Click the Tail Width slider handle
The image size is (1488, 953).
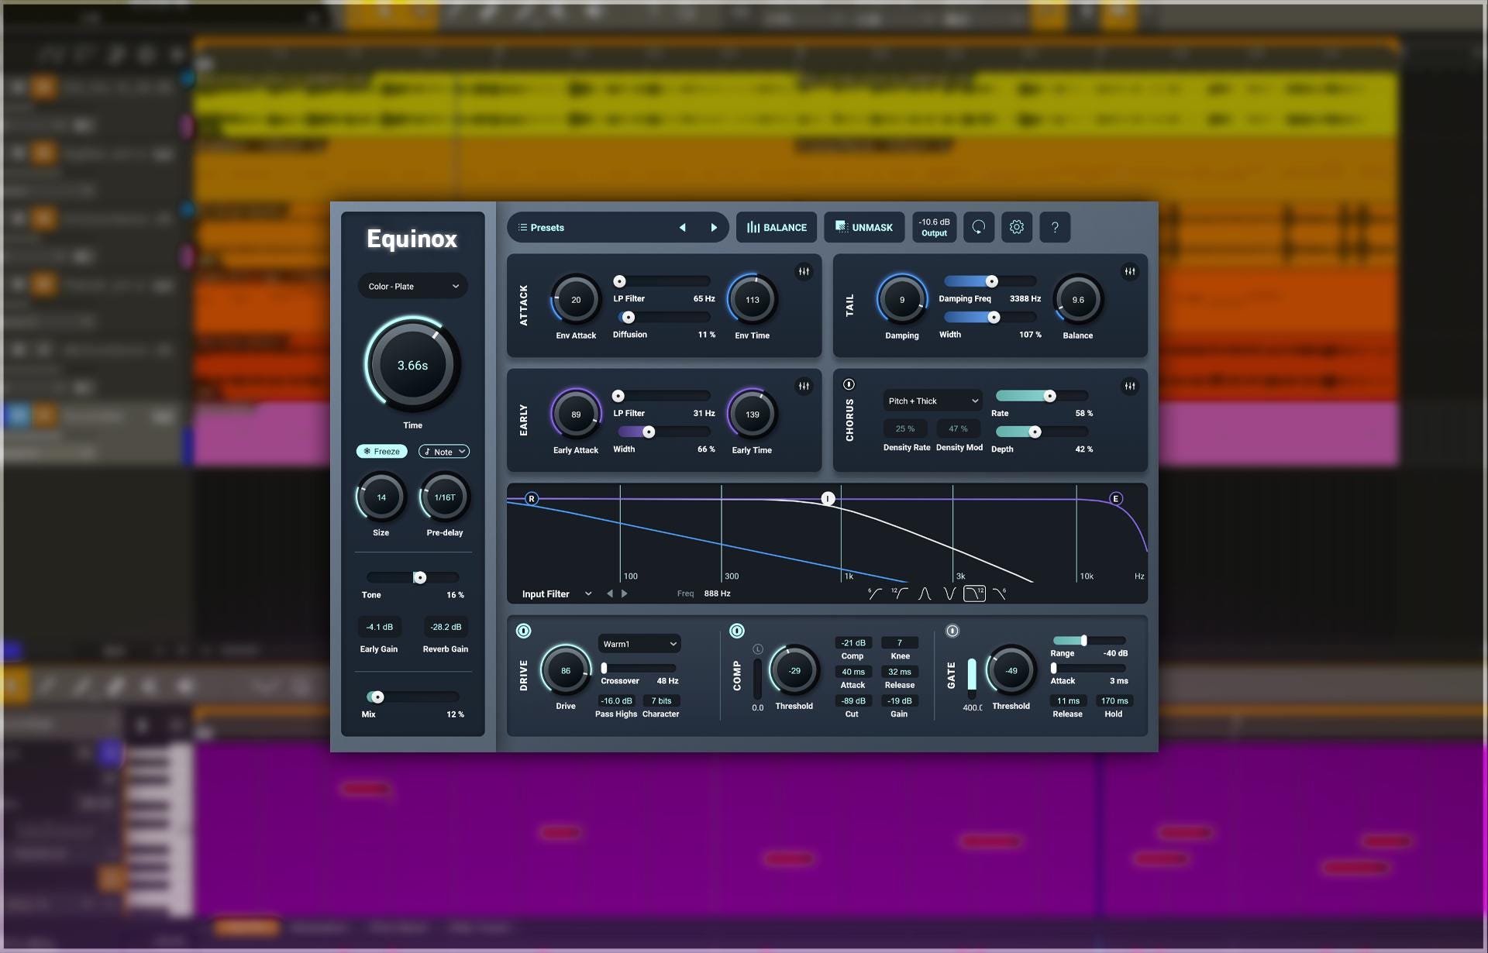pos(994,317)
